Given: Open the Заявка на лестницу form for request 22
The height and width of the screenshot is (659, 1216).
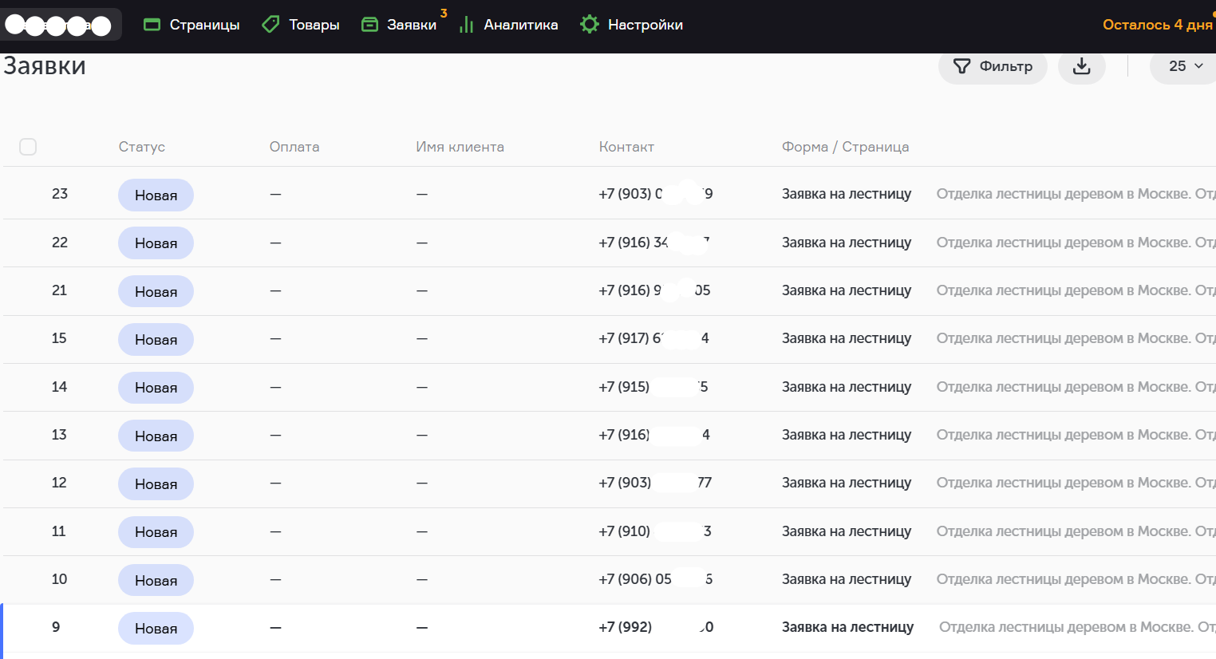Looking at the screenshot, I should click(846, 243).
